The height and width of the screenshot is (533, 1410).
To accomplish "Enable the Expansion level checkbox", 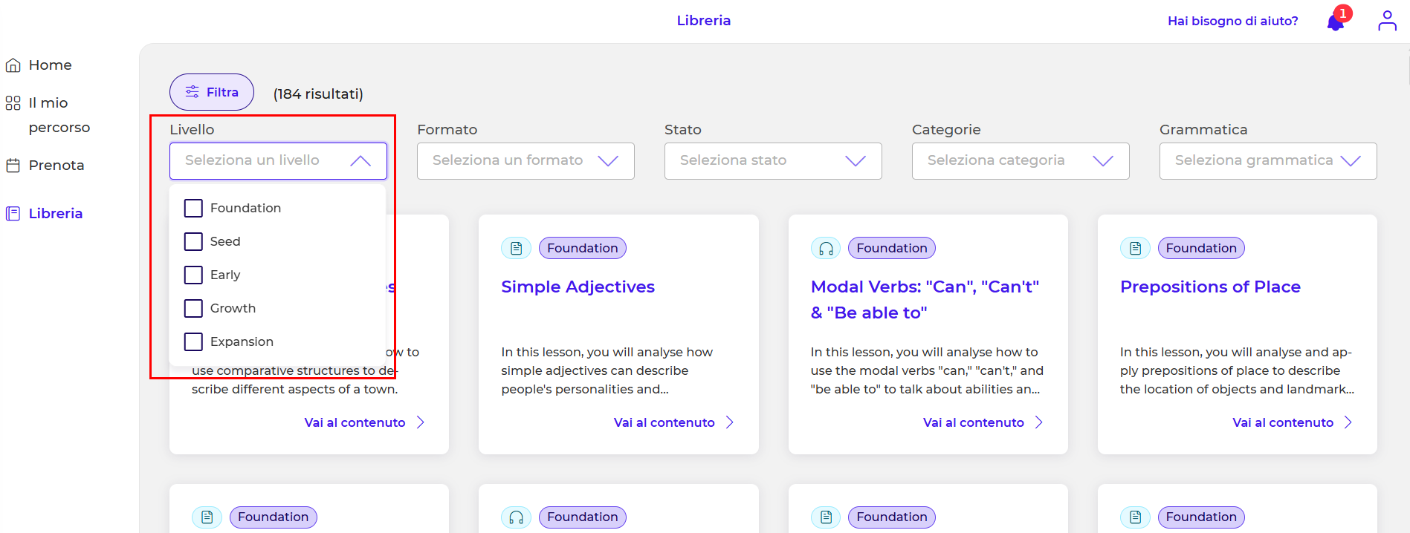I will coord(193,342).
